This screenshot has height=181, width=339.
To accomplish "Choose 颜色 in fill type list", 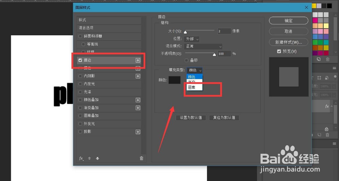I will click(x=195, y=77).
